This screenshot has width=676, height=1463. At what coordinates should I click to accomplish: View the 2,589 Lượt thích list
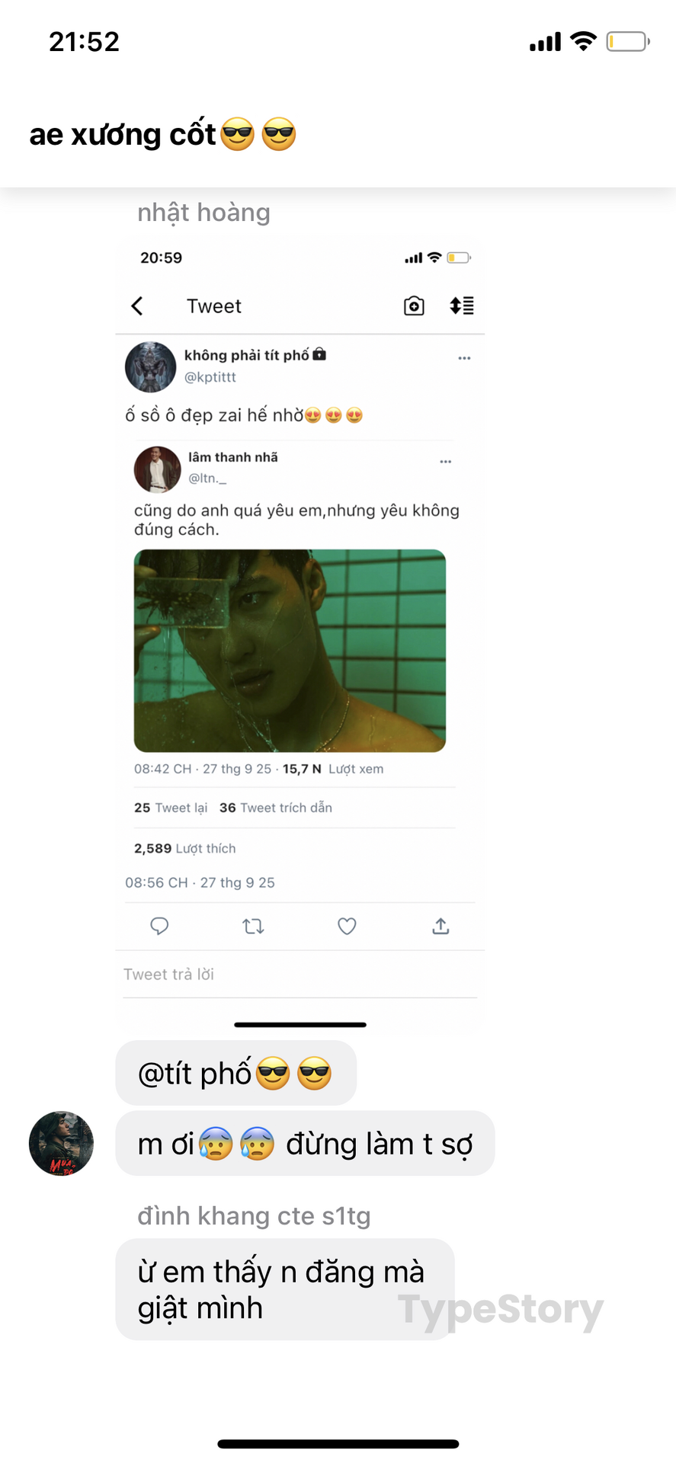coord(185,849)
